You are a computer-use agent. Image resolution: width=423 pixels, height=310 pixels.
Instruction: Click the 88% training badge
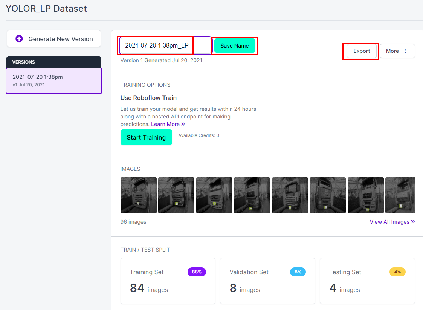coord(197,272)
